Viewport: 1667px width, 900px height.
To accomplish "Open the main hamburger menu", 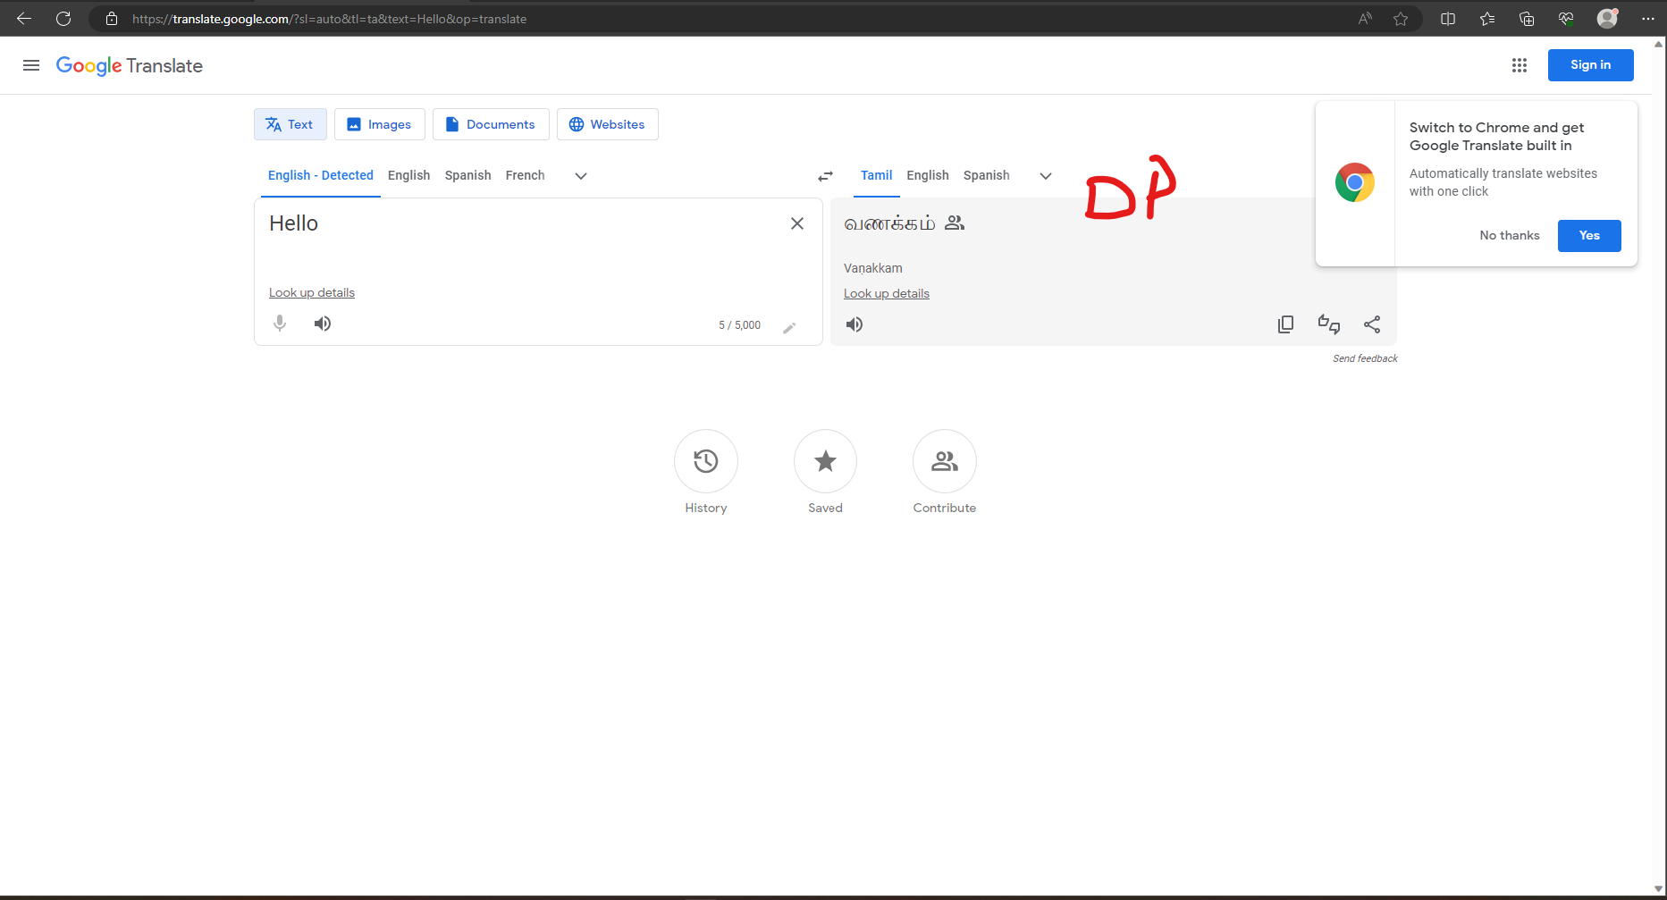I will (31, 64).
